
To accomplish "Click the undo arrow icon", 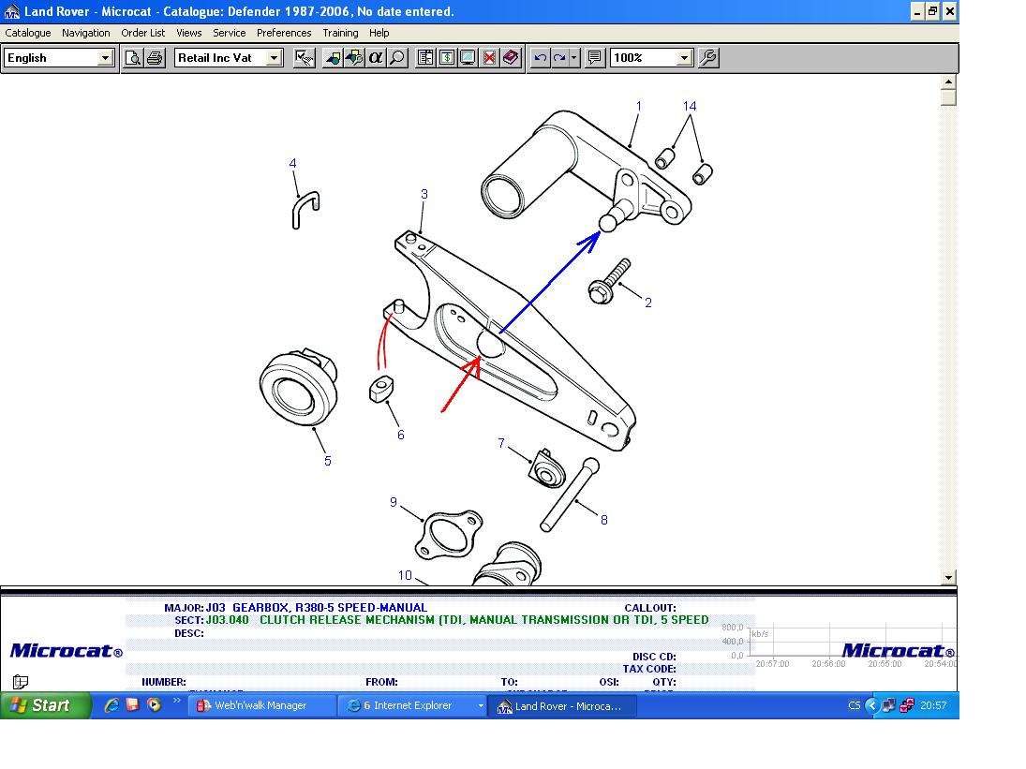I will pyautogui.click(x=540, y=58).
